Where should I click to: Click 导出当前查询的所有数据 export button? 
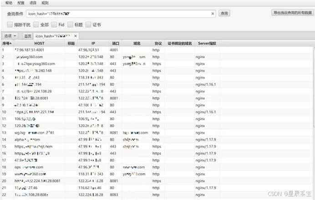(293, 13)
